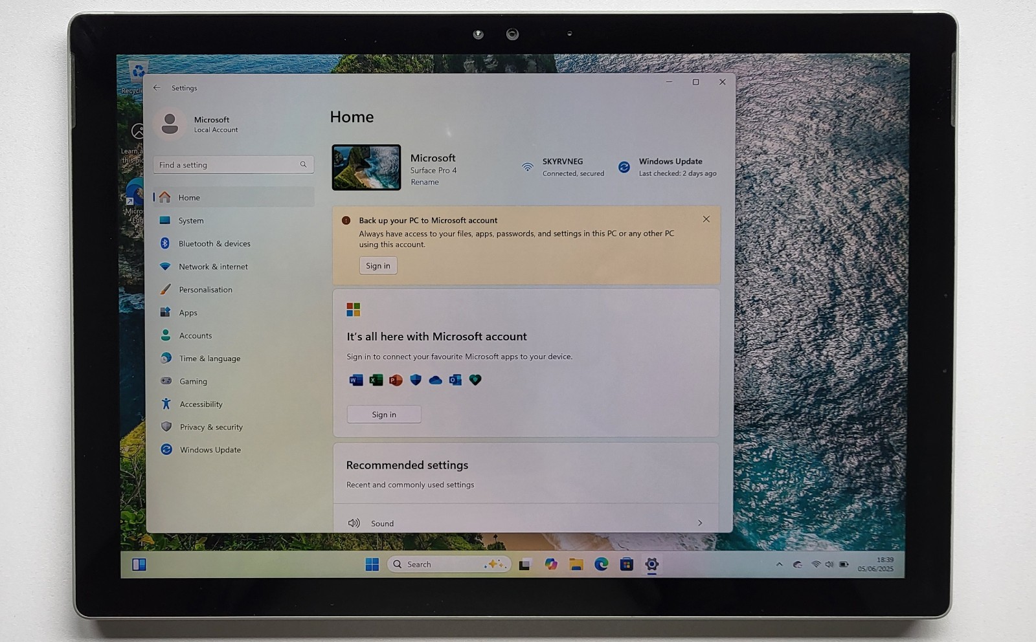Click the Sound speaker icon
This screenshot has width=1036, height=642.
[x=354, y=523]
